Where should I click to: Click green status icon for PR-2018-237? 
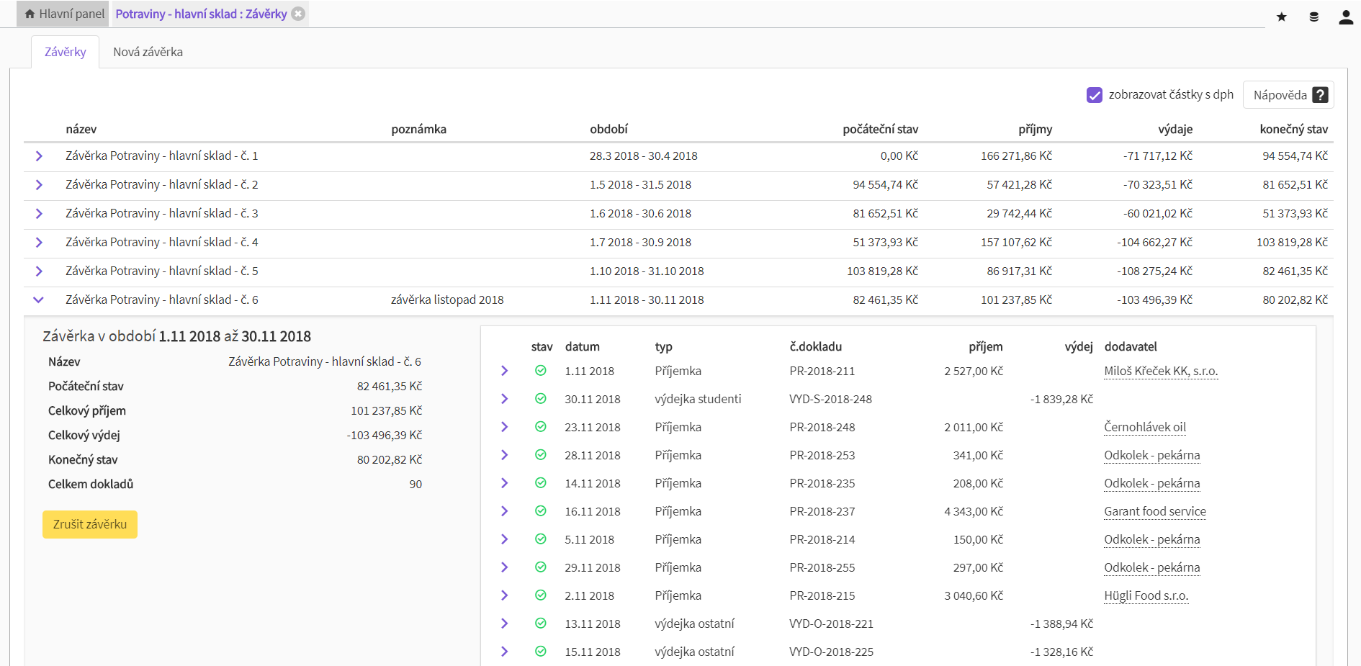click(540, 511)
